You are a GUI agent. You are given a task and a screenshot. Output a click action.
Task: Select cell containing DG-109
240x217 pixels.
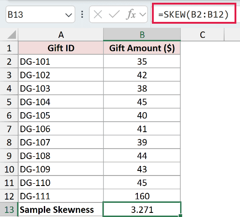61,169
